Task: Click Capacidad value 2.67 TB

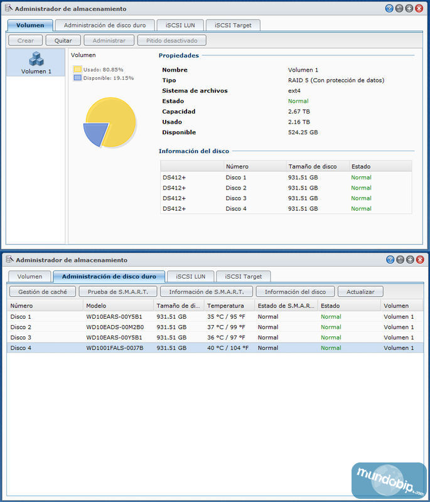Action: tap(299, 112)
